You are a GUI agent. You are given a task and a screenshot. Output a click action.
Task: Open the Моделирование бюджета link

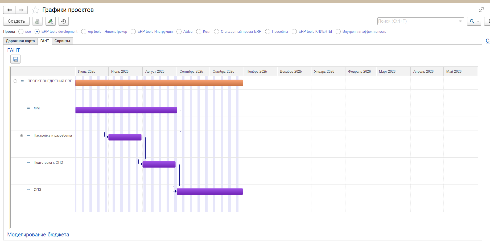[x=38, y=235]
